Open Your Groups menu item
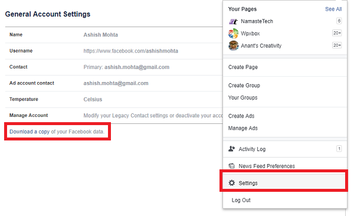This screenshot has width=354, height=216. pyautogui.click(x=242, y=97)
